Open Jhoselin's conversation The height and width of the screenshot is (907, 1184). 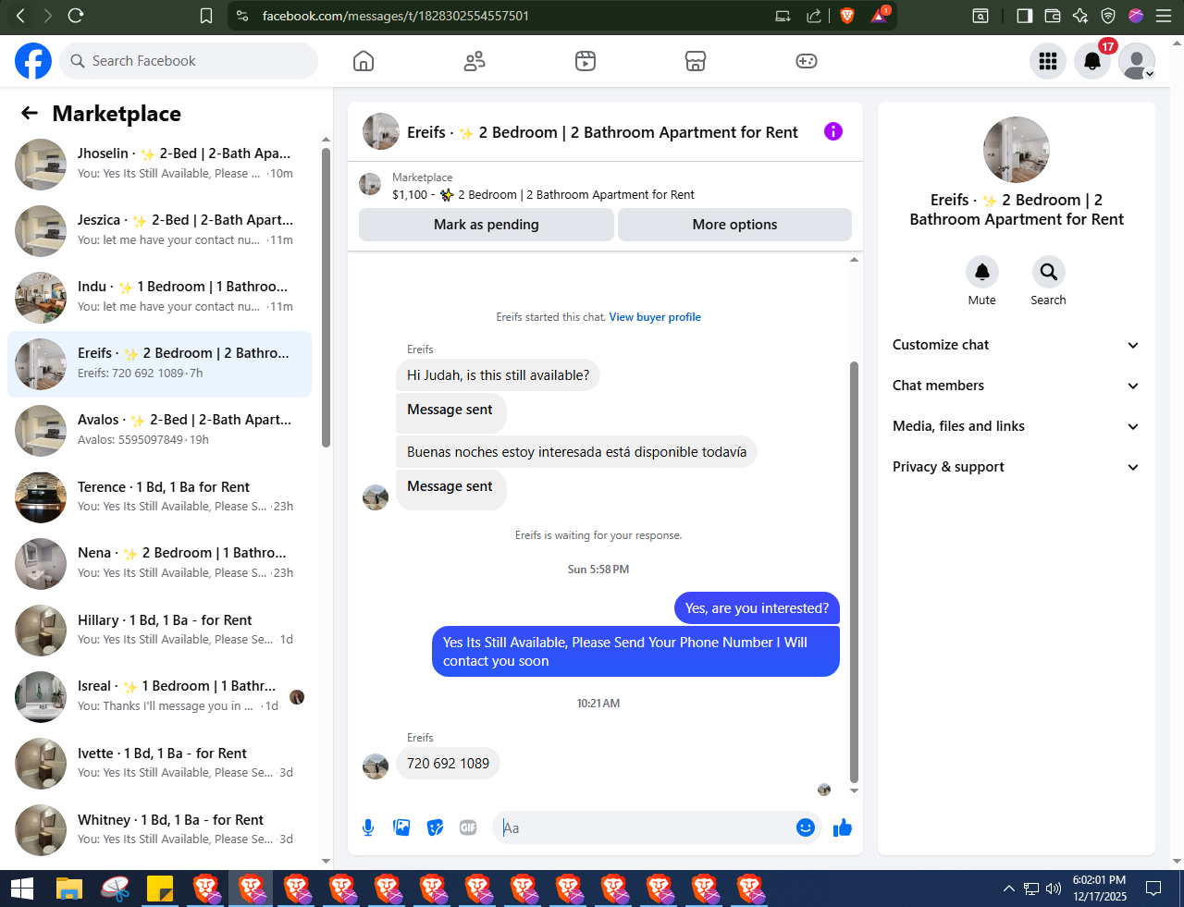coord(159,165)
